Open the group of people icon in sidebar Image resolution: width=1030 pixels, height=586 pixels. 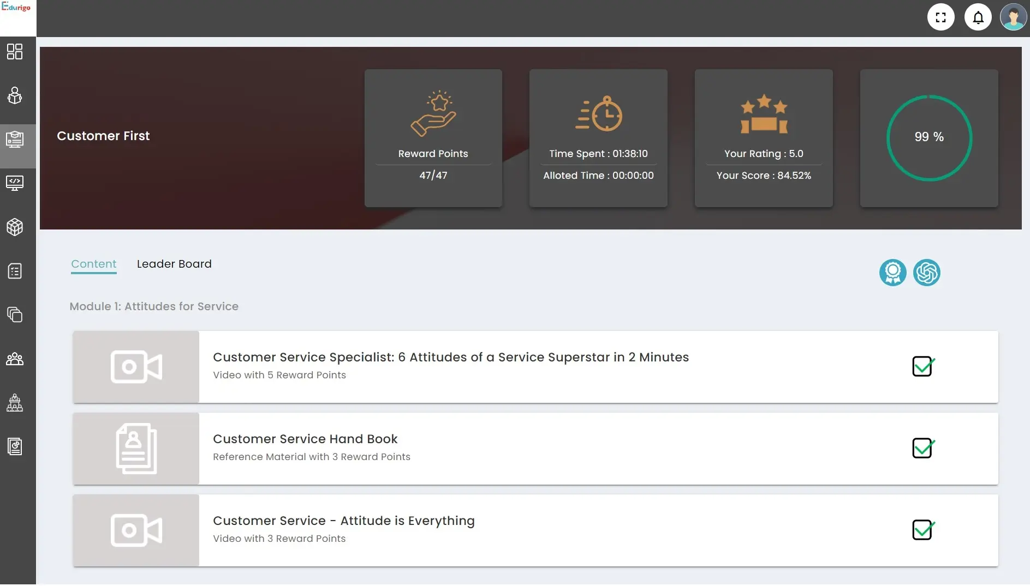click(15, 359)
